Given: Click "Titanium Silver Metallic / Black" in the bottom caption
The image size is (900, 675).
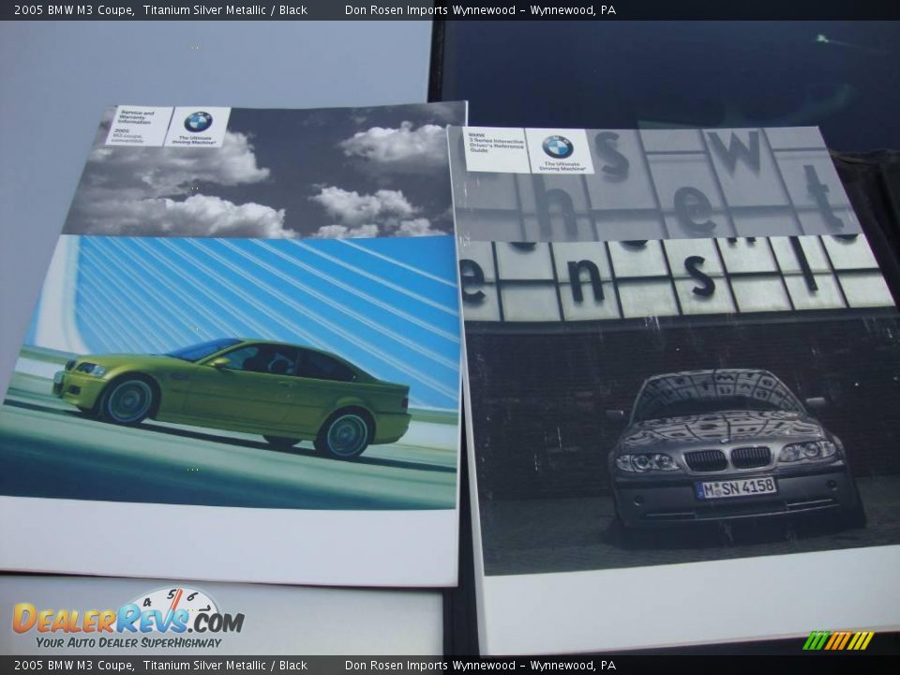Looking at the screenshot, I should [x=225, y=666].
